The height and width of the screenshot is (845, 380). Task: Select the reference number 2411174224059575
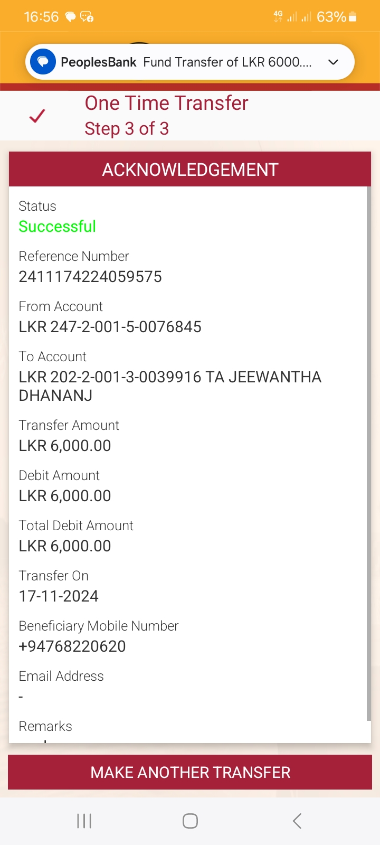click(90, 277)
